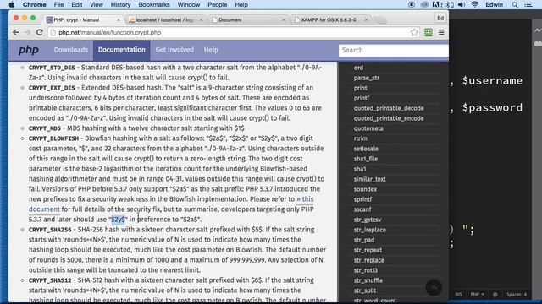Bookmark page with the star icon
Image resolution: width=542 pixels, height=304 pixels.
tap(414, 32)
